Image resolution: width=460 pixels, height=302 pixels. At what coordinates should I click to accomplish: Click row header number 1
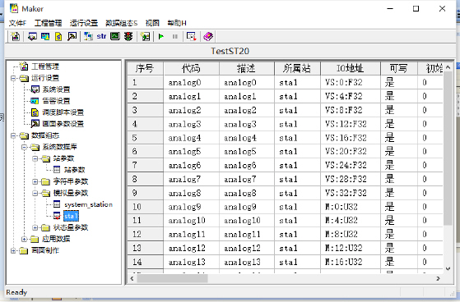(145, 83)
